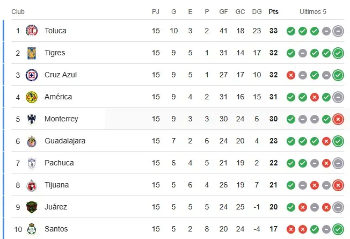Open the Toluca team name link
The image size is (350, 239).
(x=55, y=31)
